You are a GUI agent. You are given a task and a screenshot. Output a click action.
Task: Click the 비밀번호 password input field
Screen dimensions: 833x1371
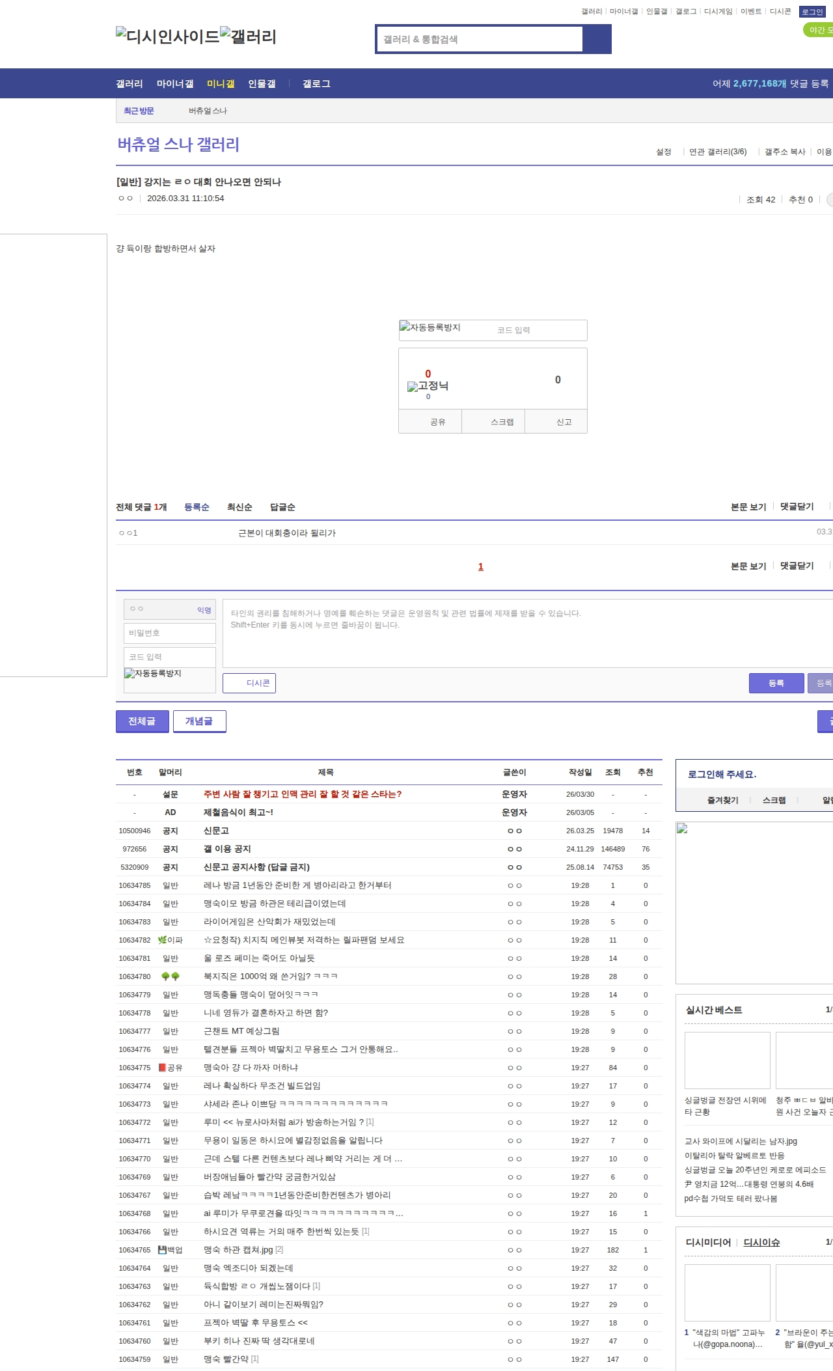pyautogui.click(x=170, y=633)
